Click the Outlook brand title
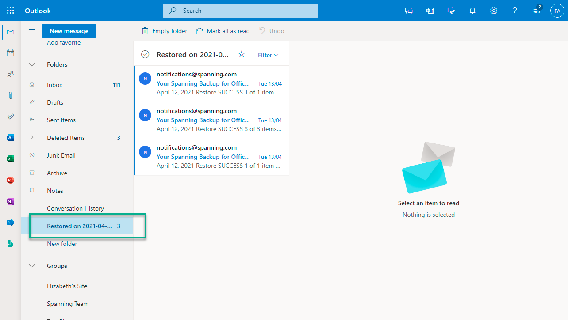This screenshot has width=568, height=320. point(38,11)
